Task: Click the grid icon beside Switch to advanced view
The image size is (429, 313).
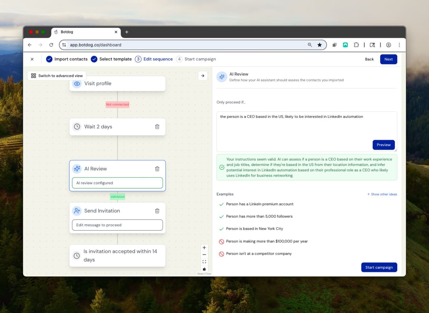Action: point(33,76)
